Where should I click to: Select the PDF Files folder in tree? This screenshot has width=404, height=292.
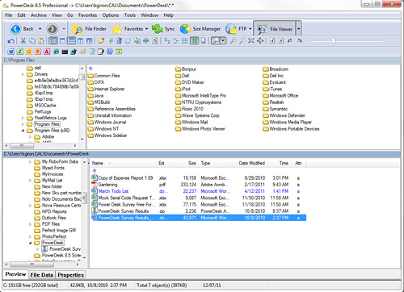click(x=47, y=224)
